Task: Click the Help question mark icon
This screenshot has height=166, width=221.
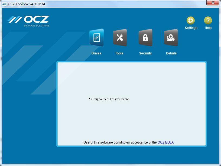Action: click(208, 21)
